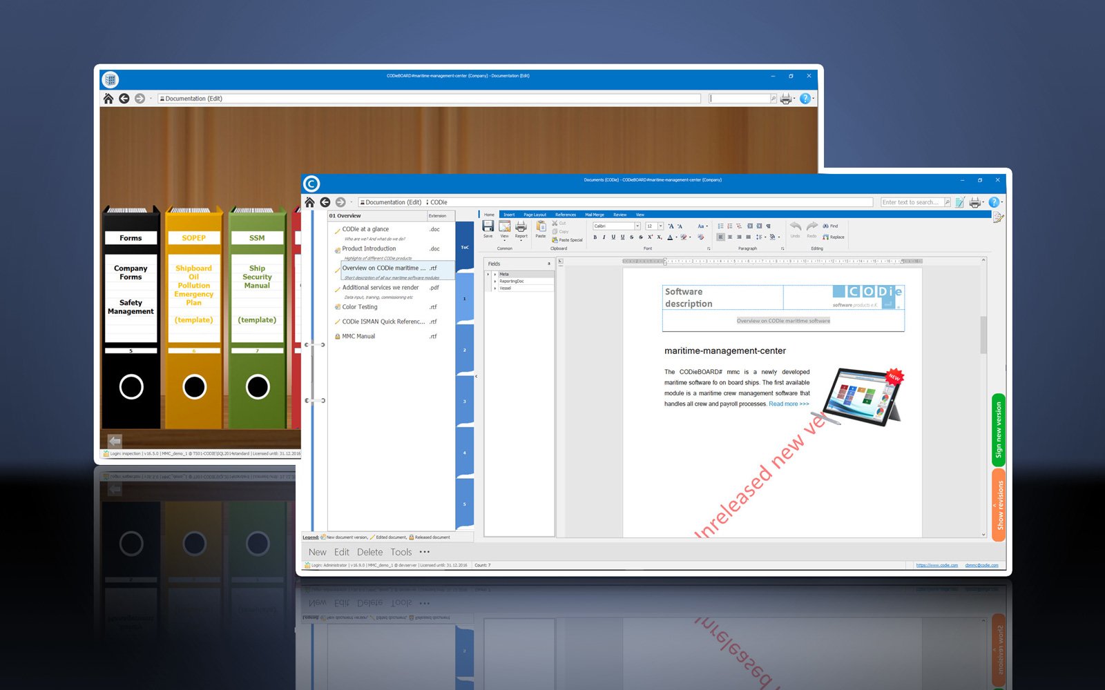Insert a numbered list

point(730,226)
